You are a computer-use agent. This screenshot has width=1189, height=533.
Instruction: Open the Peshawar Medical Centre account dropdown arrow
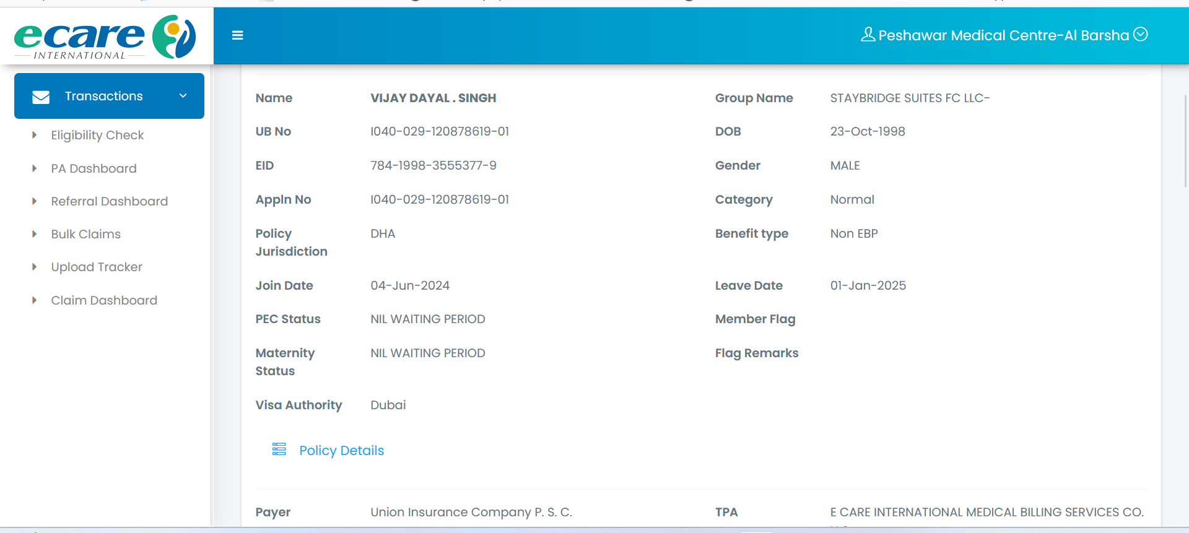coord(1141,35)
